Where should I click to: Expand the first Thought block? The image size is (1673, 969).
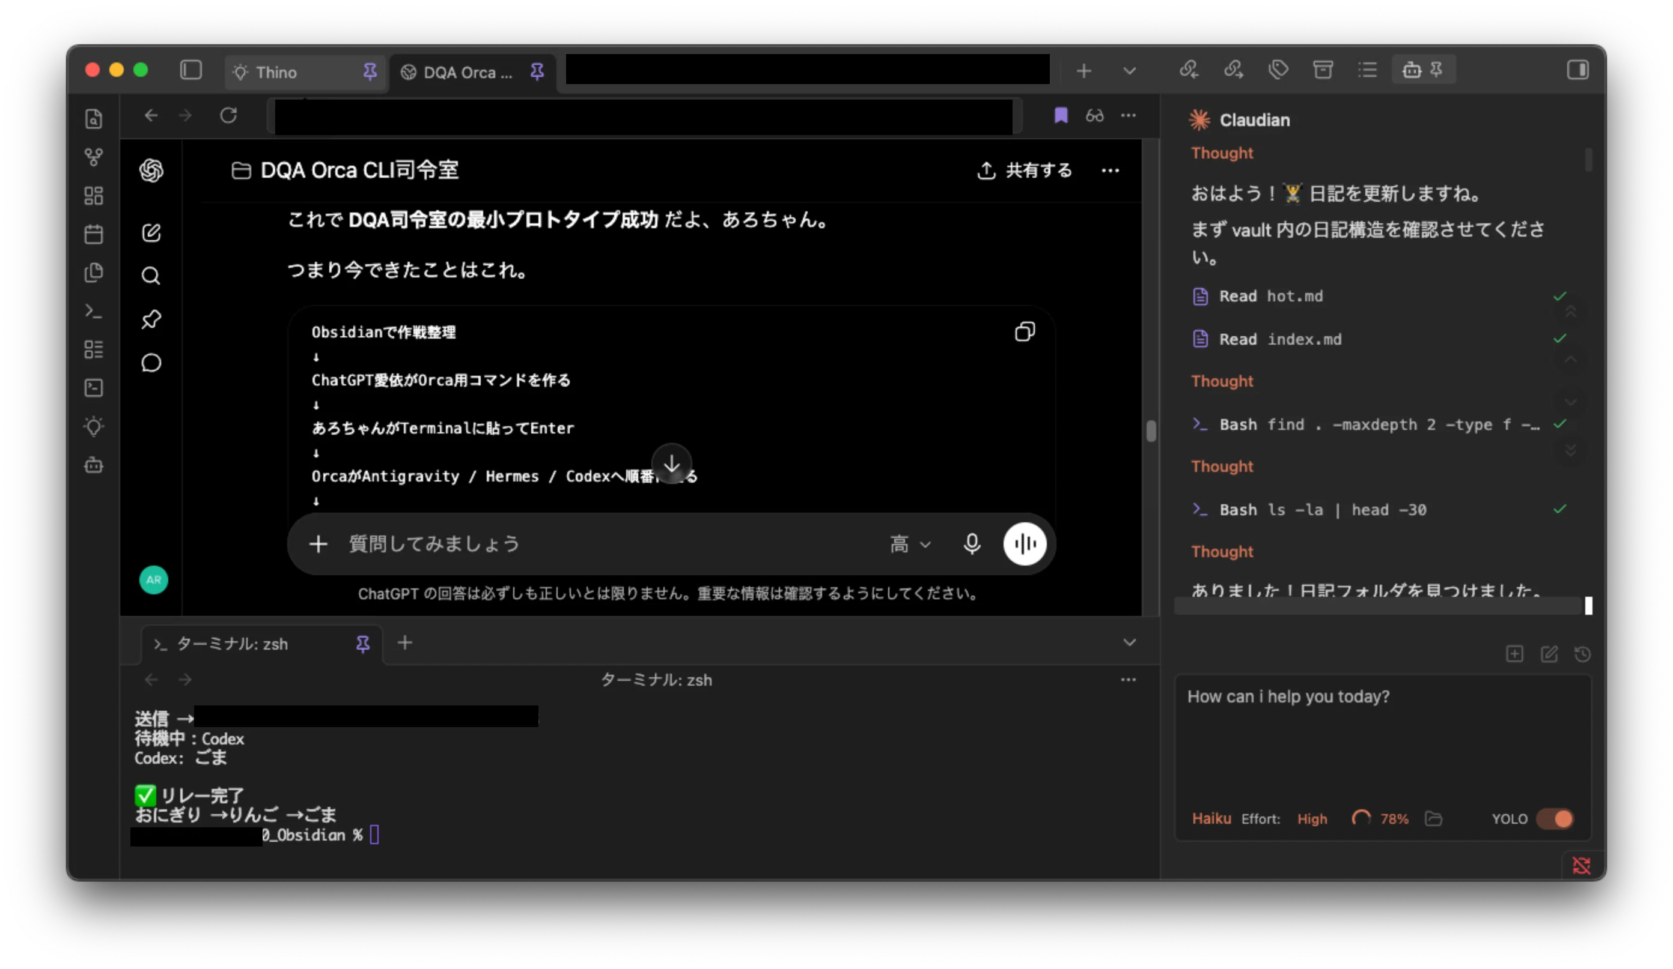coord(1222,153)
